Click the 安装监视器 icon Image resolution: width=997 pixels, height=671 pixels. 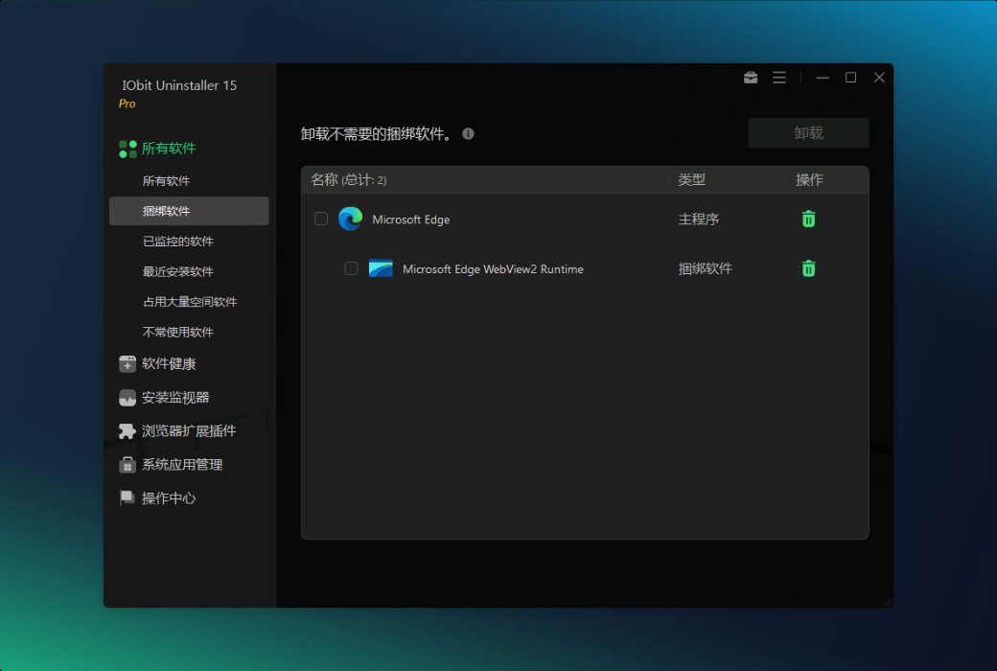[128, 398]
